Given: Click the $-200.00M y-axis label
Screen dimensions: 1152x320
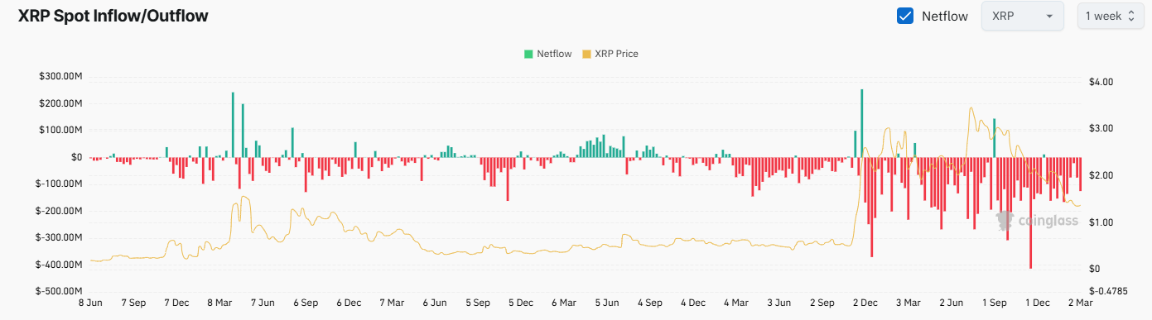Looking at the screenshot, I should (x=60, y=211).
